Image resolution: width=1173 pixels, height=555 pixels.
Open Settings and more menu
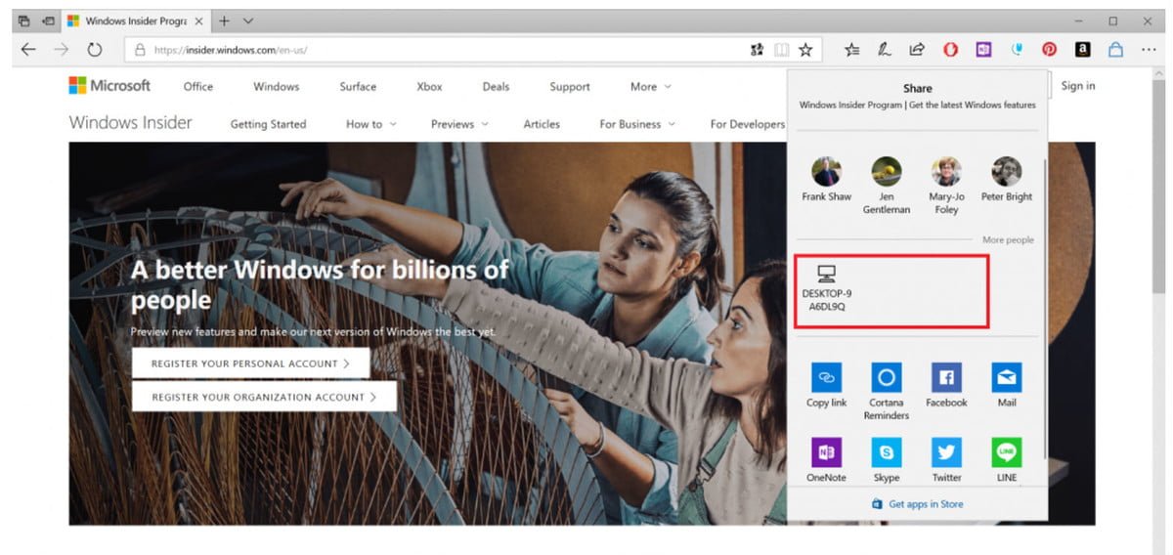tap(1149, 49)
